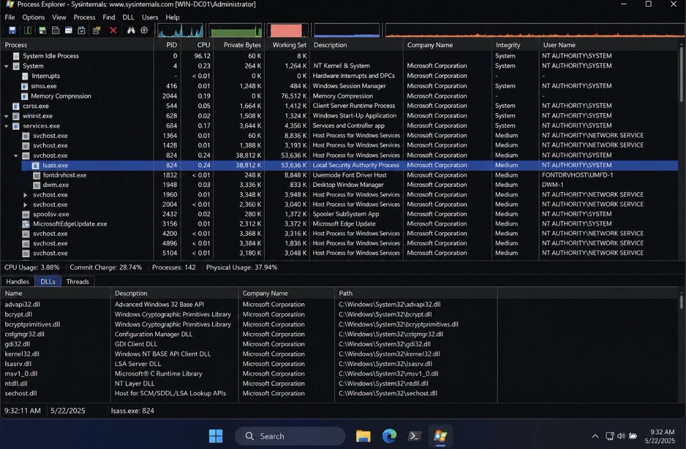Click the Interrupts row icon

point(25,76)
